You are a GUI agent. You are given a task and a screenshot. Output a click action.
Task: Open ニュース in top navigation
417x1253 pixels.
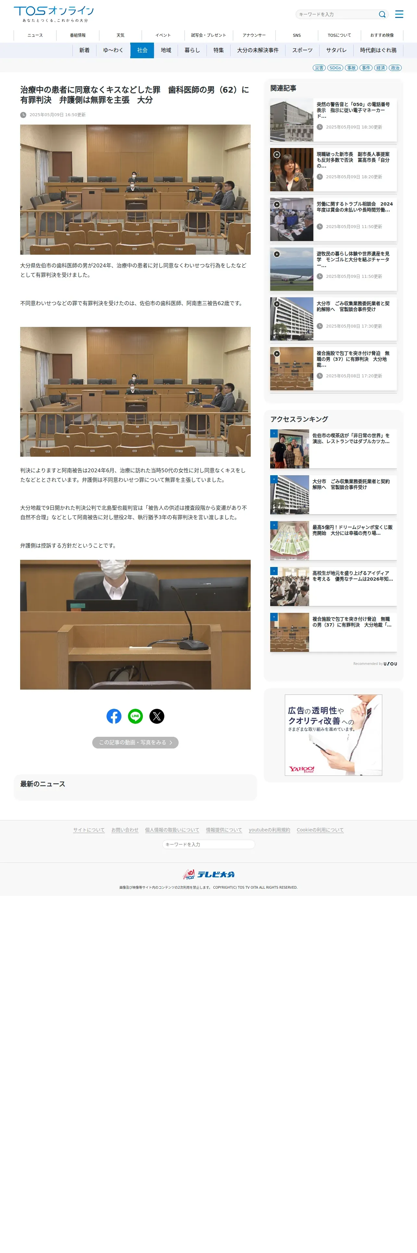coord(35,35)
